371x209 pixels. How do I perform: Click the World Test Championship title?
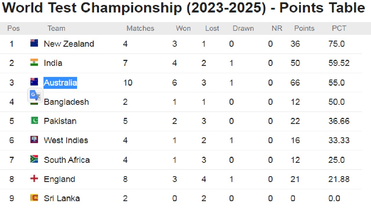click(x=183, y=8)
